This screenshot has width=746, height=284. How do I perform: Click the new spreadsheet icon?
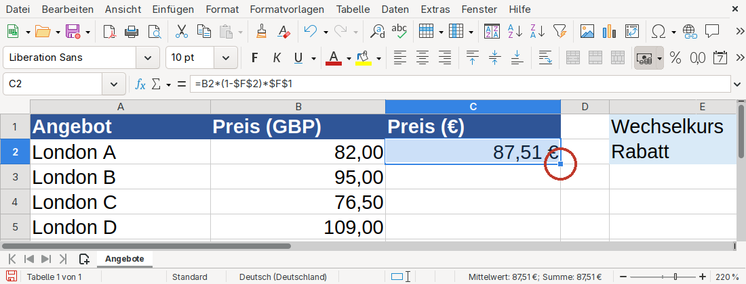pos(13,32)
